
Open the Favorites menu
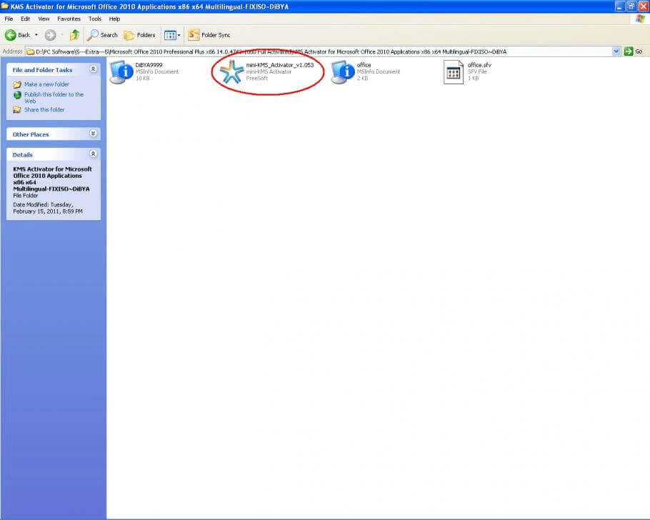69,19
